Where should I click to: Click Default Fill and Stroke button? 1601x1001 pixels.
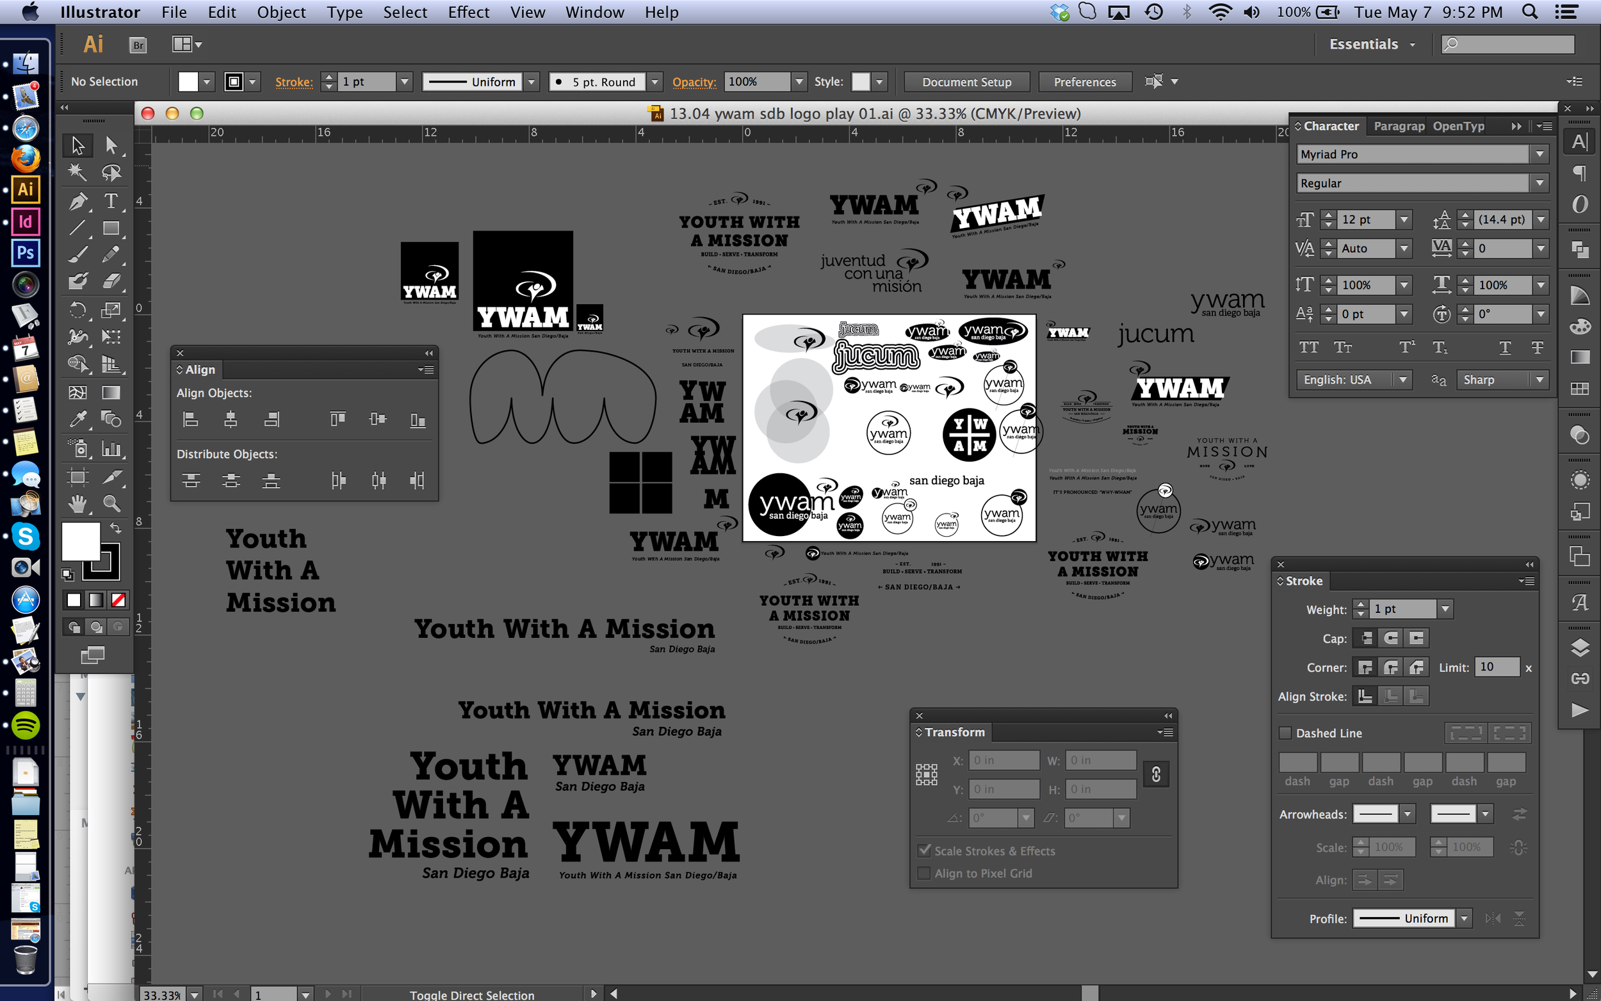[x=67, y=574]
